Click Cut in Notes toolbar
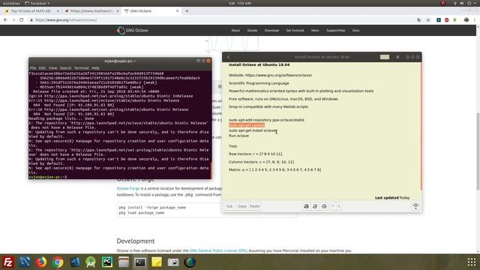 (x=229, y=206)
